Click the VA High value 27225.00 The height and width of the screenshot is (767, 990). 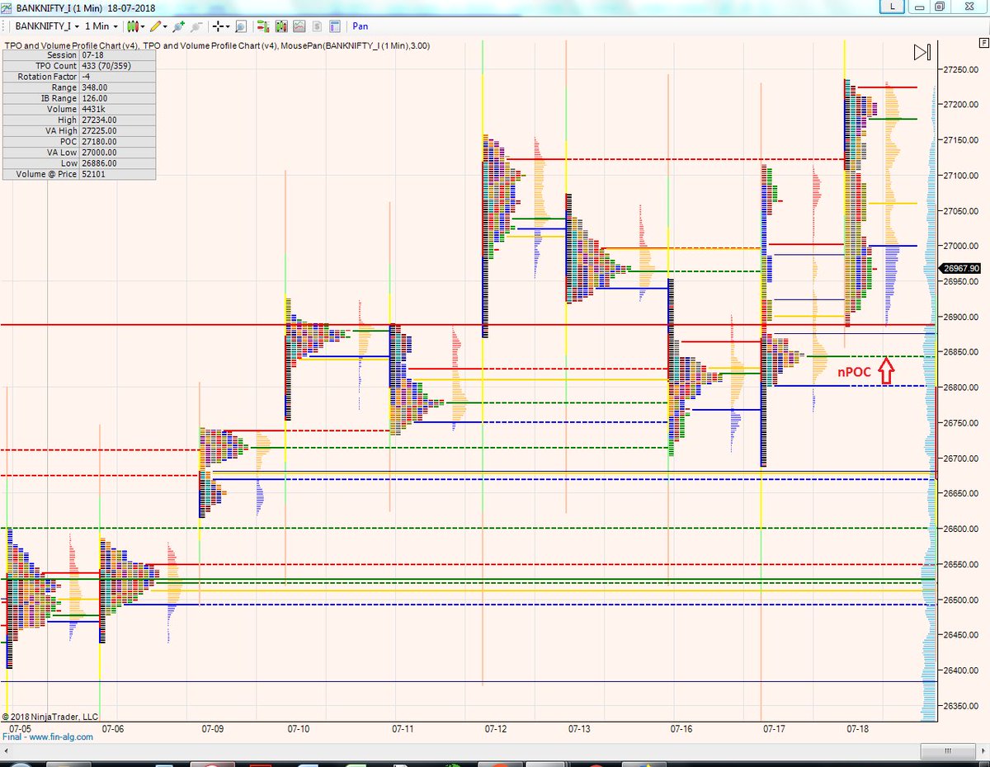[99, 130]
